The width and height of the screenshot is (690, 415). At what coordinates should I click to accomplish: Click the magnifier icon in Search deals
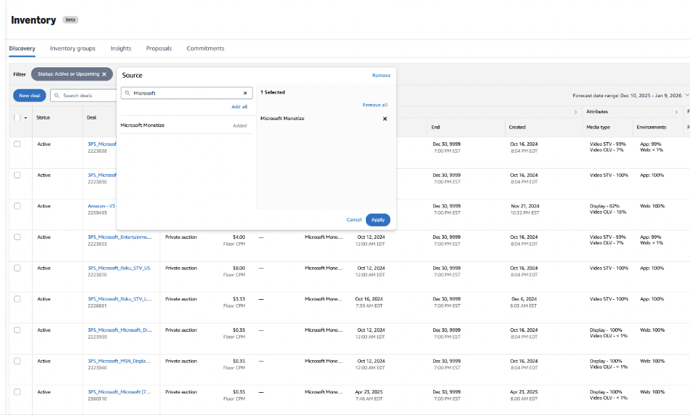pyautogui.click(x=57, y=96)
